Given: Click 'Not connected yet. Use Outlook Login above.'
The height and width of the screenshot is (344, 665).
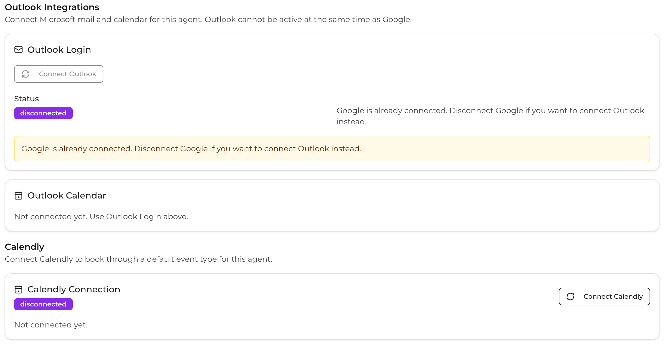Looking at the screenshot, I should click(x=101, y=216).
